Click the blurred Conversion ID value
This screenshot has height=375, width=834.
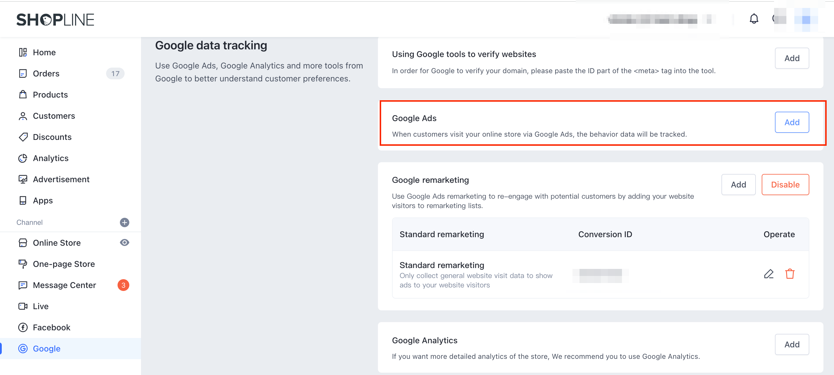point(600,276)
